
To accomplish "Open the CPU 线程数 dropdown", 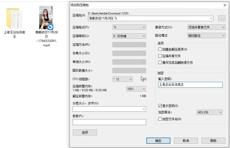I will pyautogui.click(x=122, y=79).
